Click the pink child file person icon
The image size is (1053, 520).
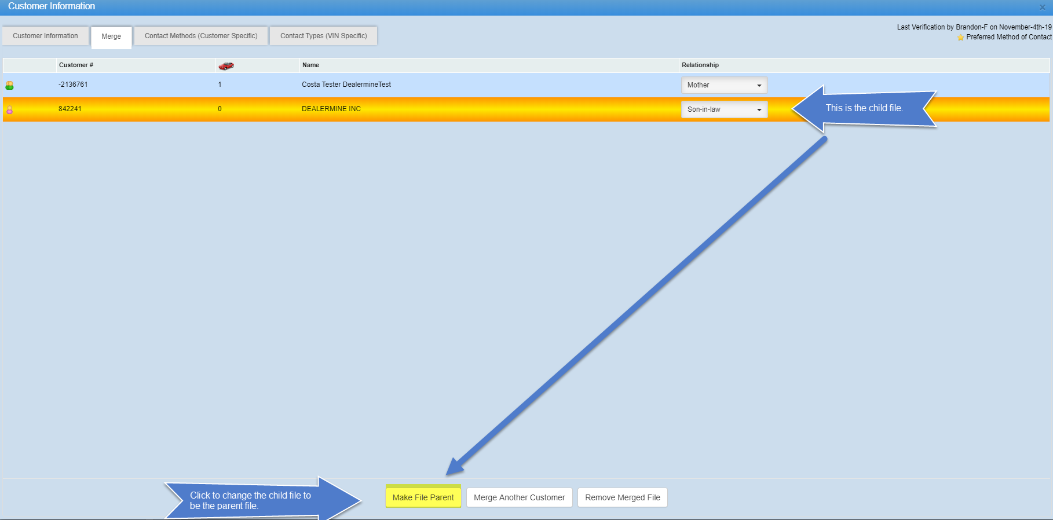(9, 109)
